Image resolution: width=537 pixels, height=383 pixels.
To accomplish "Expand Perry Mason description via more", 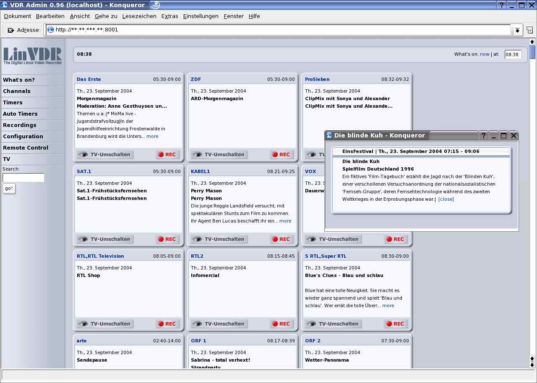I will point(285,221).
